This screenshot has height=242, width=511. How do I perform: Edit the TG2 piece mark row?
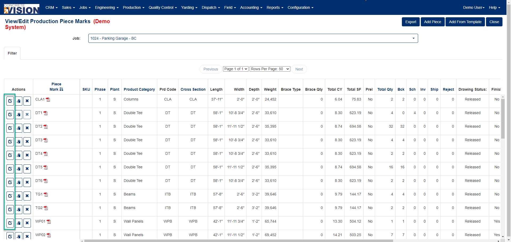(x=10, y=210)
